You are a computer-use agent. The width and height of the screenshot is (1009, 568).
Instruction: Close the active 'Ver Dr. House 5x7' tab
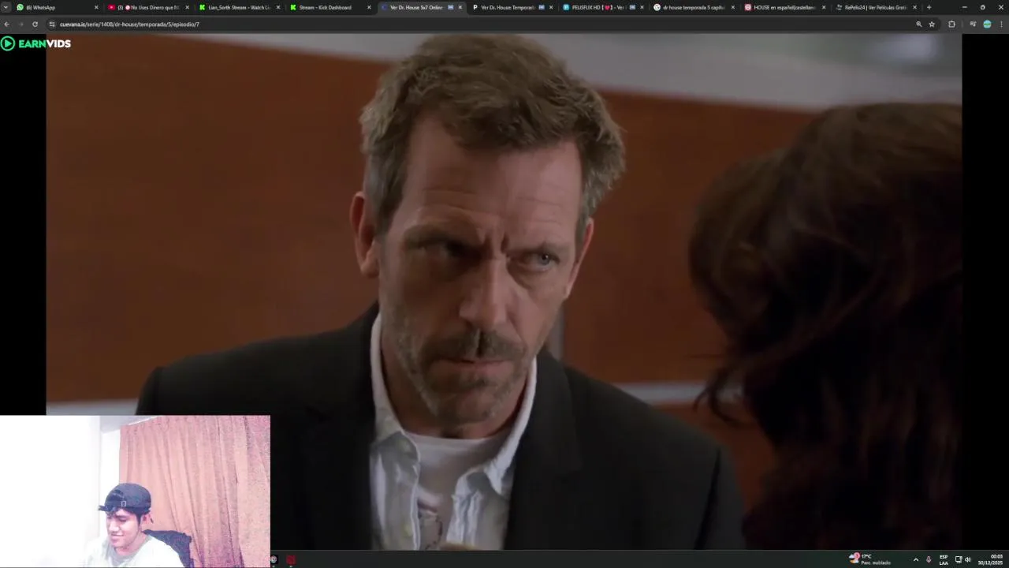pyautogui.click(x=460, y=7)
